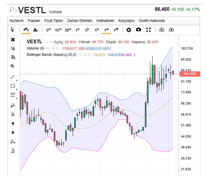This screenshot has width=205, height=176.
Task: Open the Volume indicator settings gear
Action: coord(53,48)
